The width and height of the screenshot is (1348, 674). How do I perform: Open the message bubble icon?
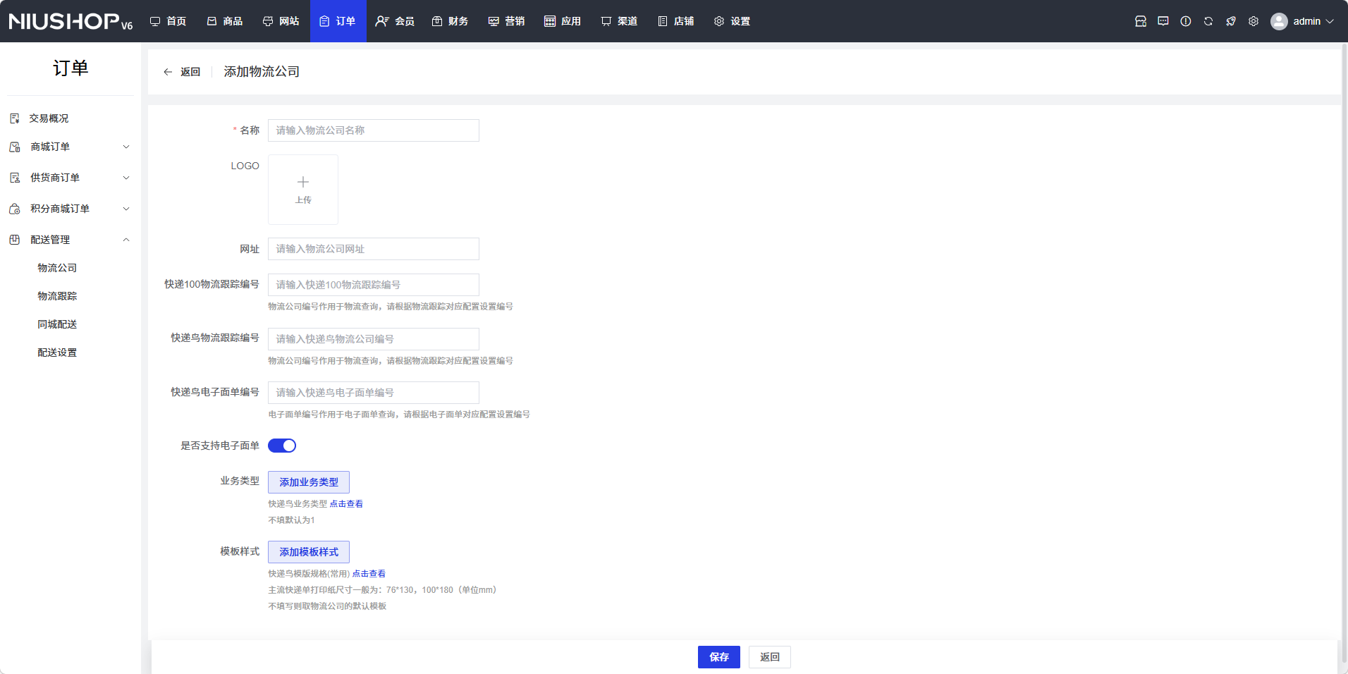(x=1163, y=21)
